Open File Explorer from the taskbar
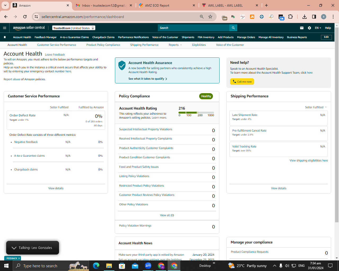This screenshot has width=339, height=271. pyautogui.click(x=109, y=266)
